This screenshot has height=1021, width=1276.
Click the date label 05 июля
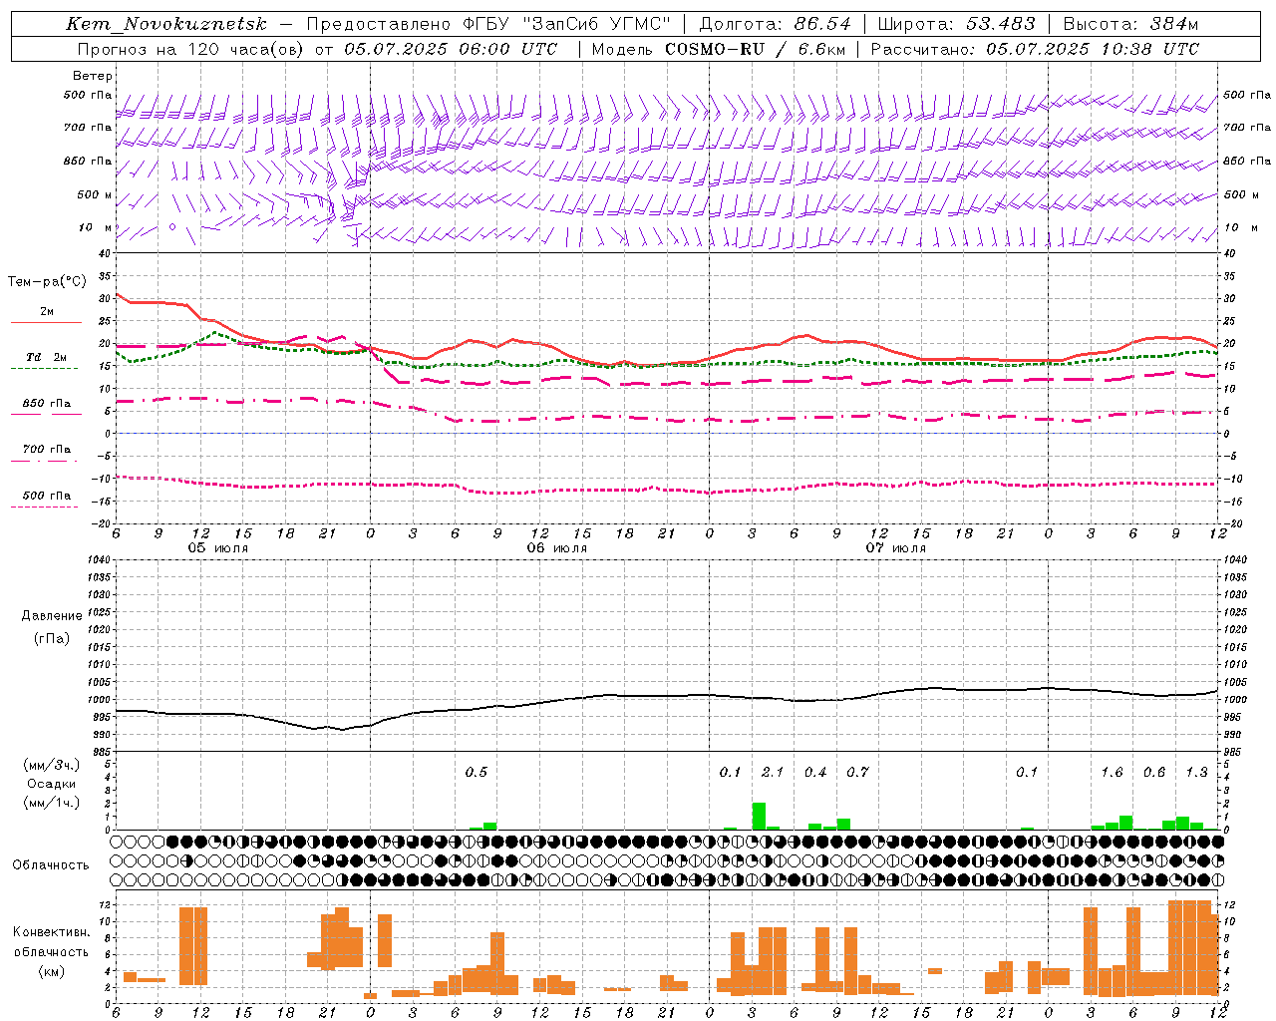(x=218, y=548)
